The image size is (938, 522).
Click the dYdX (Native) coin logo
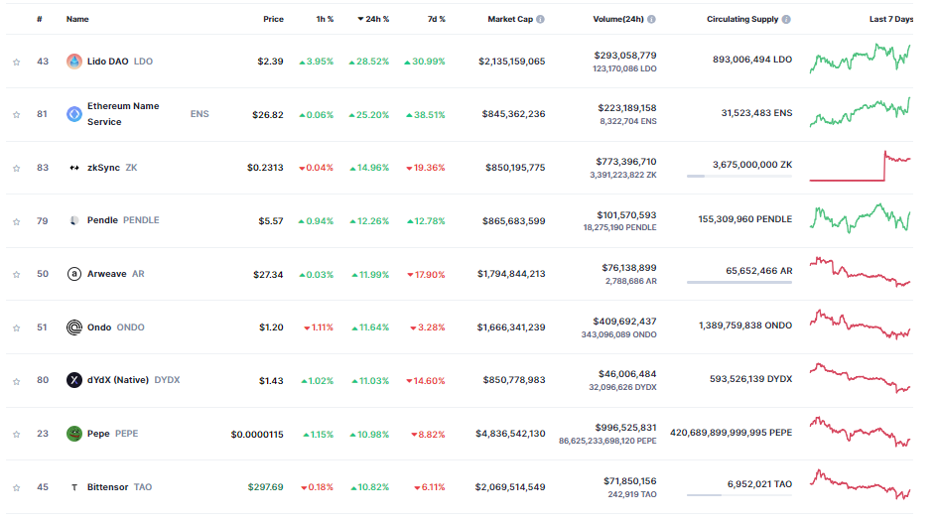click(x=74, y=380)
